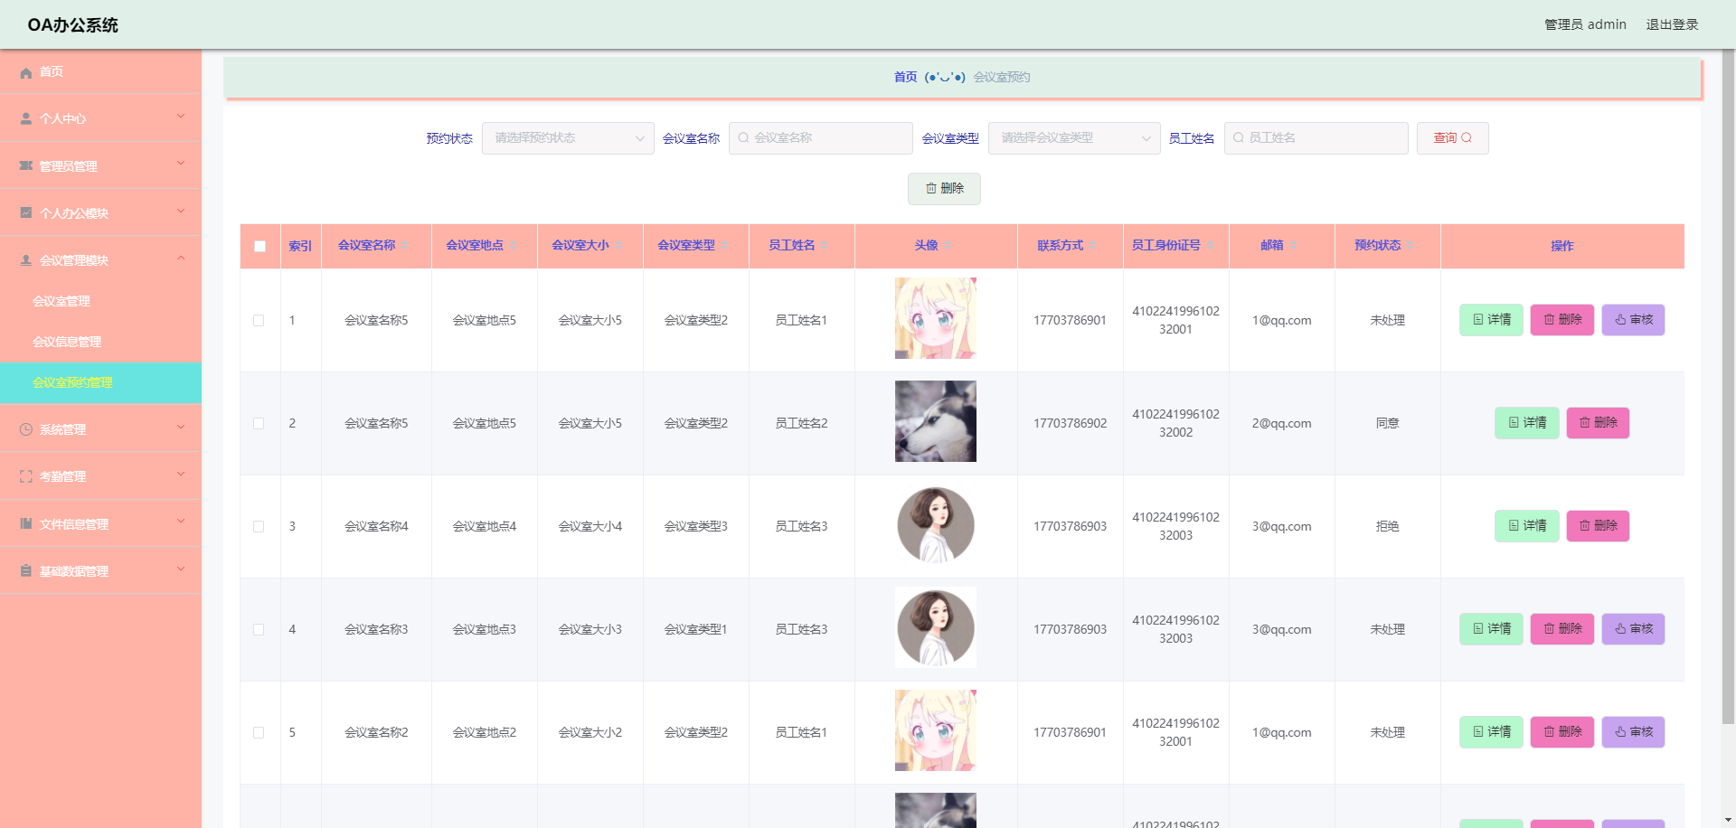The width and height of the screenshot is (1736, 828).
Task: Open the 请选择会议室类型 dropdown
Action: (1073, 137)
